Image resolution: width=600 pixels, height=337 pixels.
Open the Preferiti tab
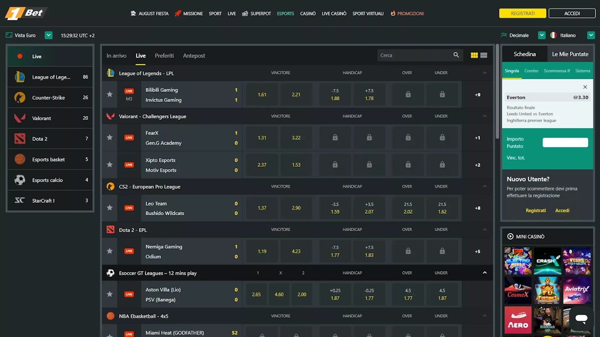(164, 55)
